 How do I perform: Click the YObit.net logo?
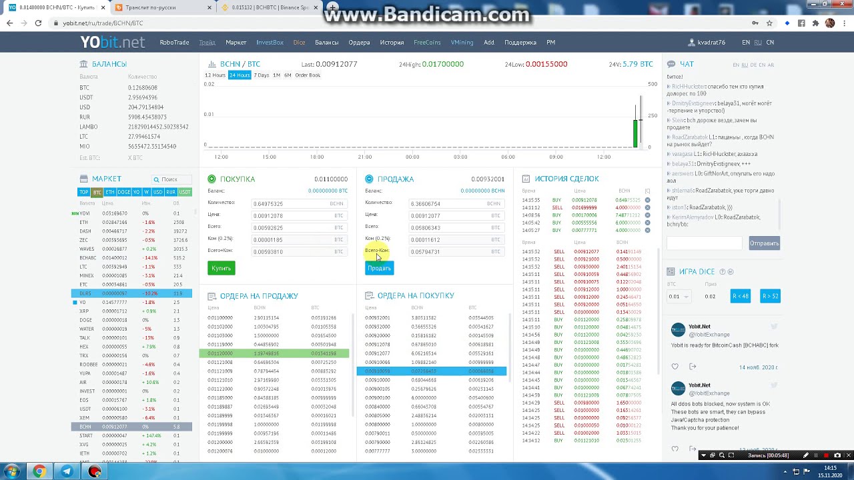112,42
